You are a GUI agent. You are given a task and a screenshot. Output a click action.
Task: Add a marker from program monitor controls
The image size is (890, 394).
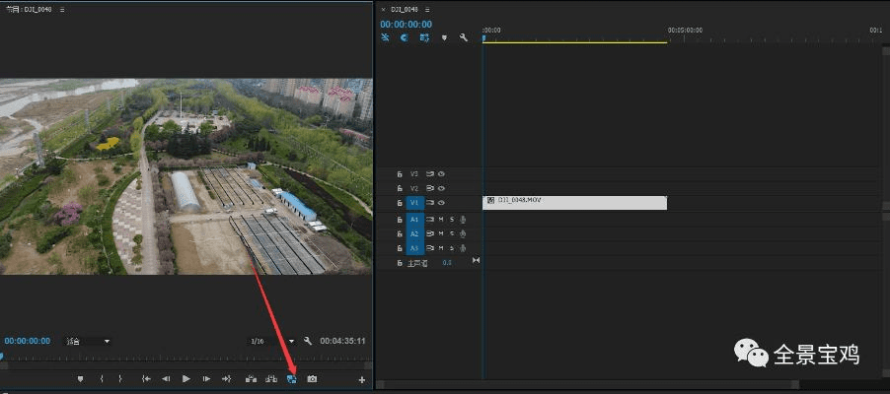point(81,379)
